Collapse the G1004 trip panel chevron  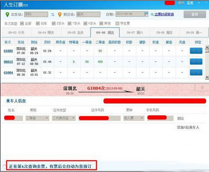click(202, 87)
